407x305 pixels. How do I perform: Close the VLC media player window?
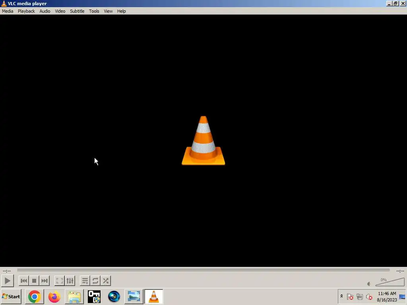[403, 4]
